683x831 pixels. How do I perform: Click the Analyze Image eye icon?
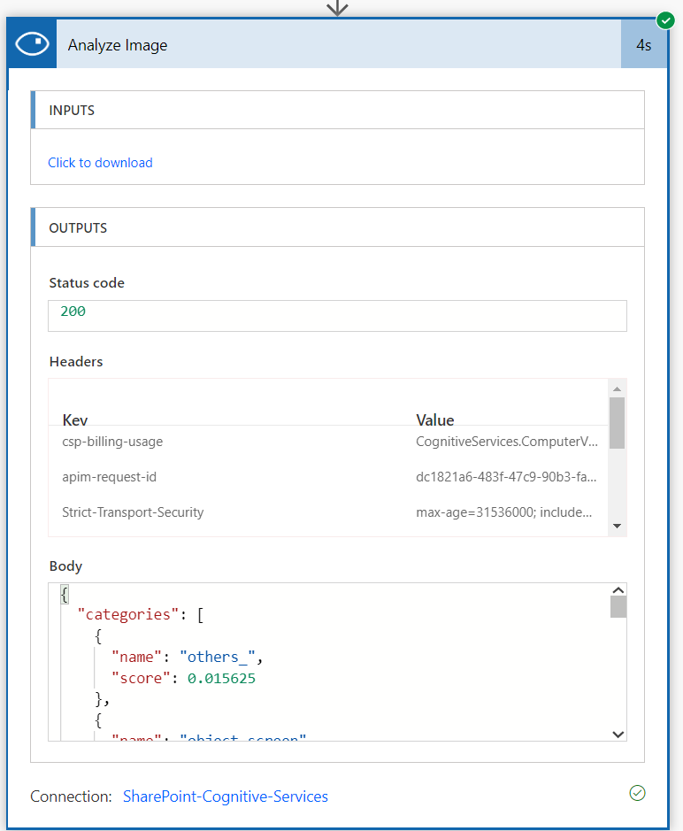click(32, 45)
